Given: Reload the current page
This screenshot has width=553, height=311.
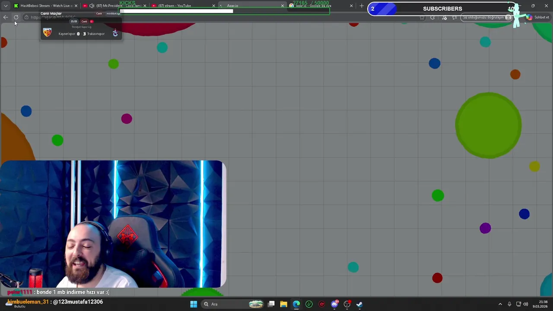Looking at the screenshot, I should coord(16,17).
